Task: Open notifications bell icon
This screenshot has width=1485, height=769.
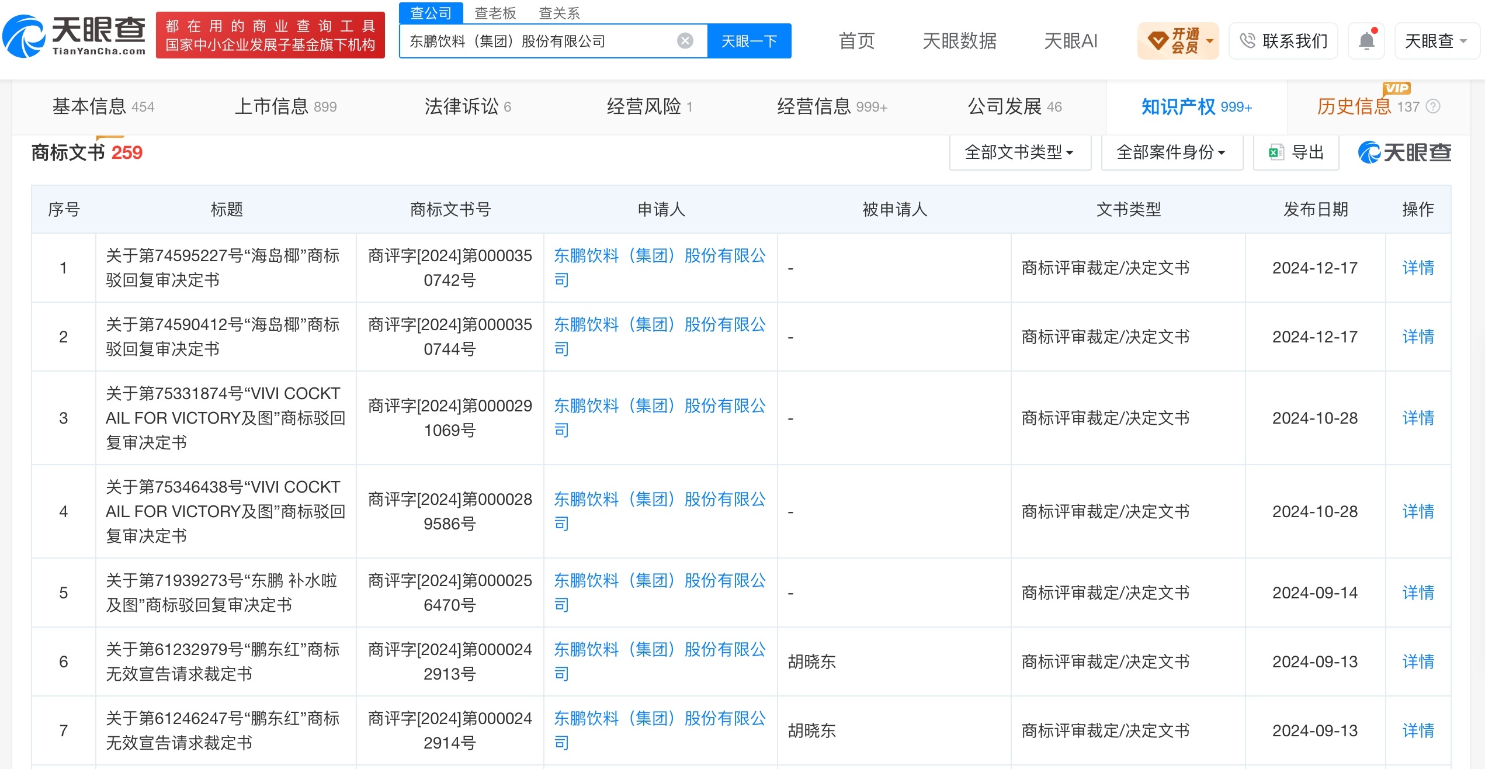Action: pos(1366,41)
